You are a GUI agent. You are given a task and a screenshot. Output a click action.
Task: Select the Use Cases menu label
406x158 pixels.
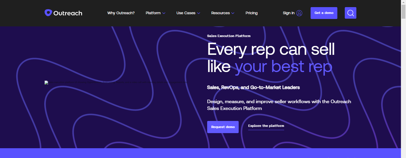click(x=186, y=13)
